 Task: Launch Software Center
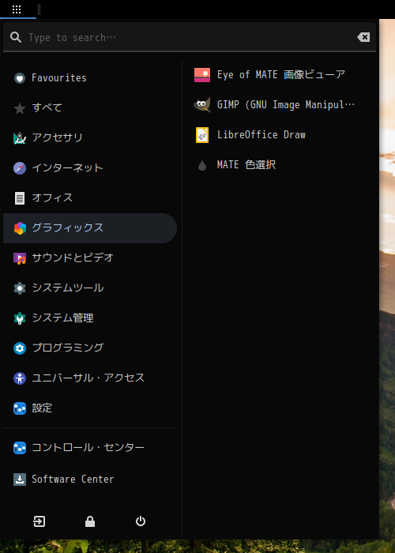tap(90, 480)
